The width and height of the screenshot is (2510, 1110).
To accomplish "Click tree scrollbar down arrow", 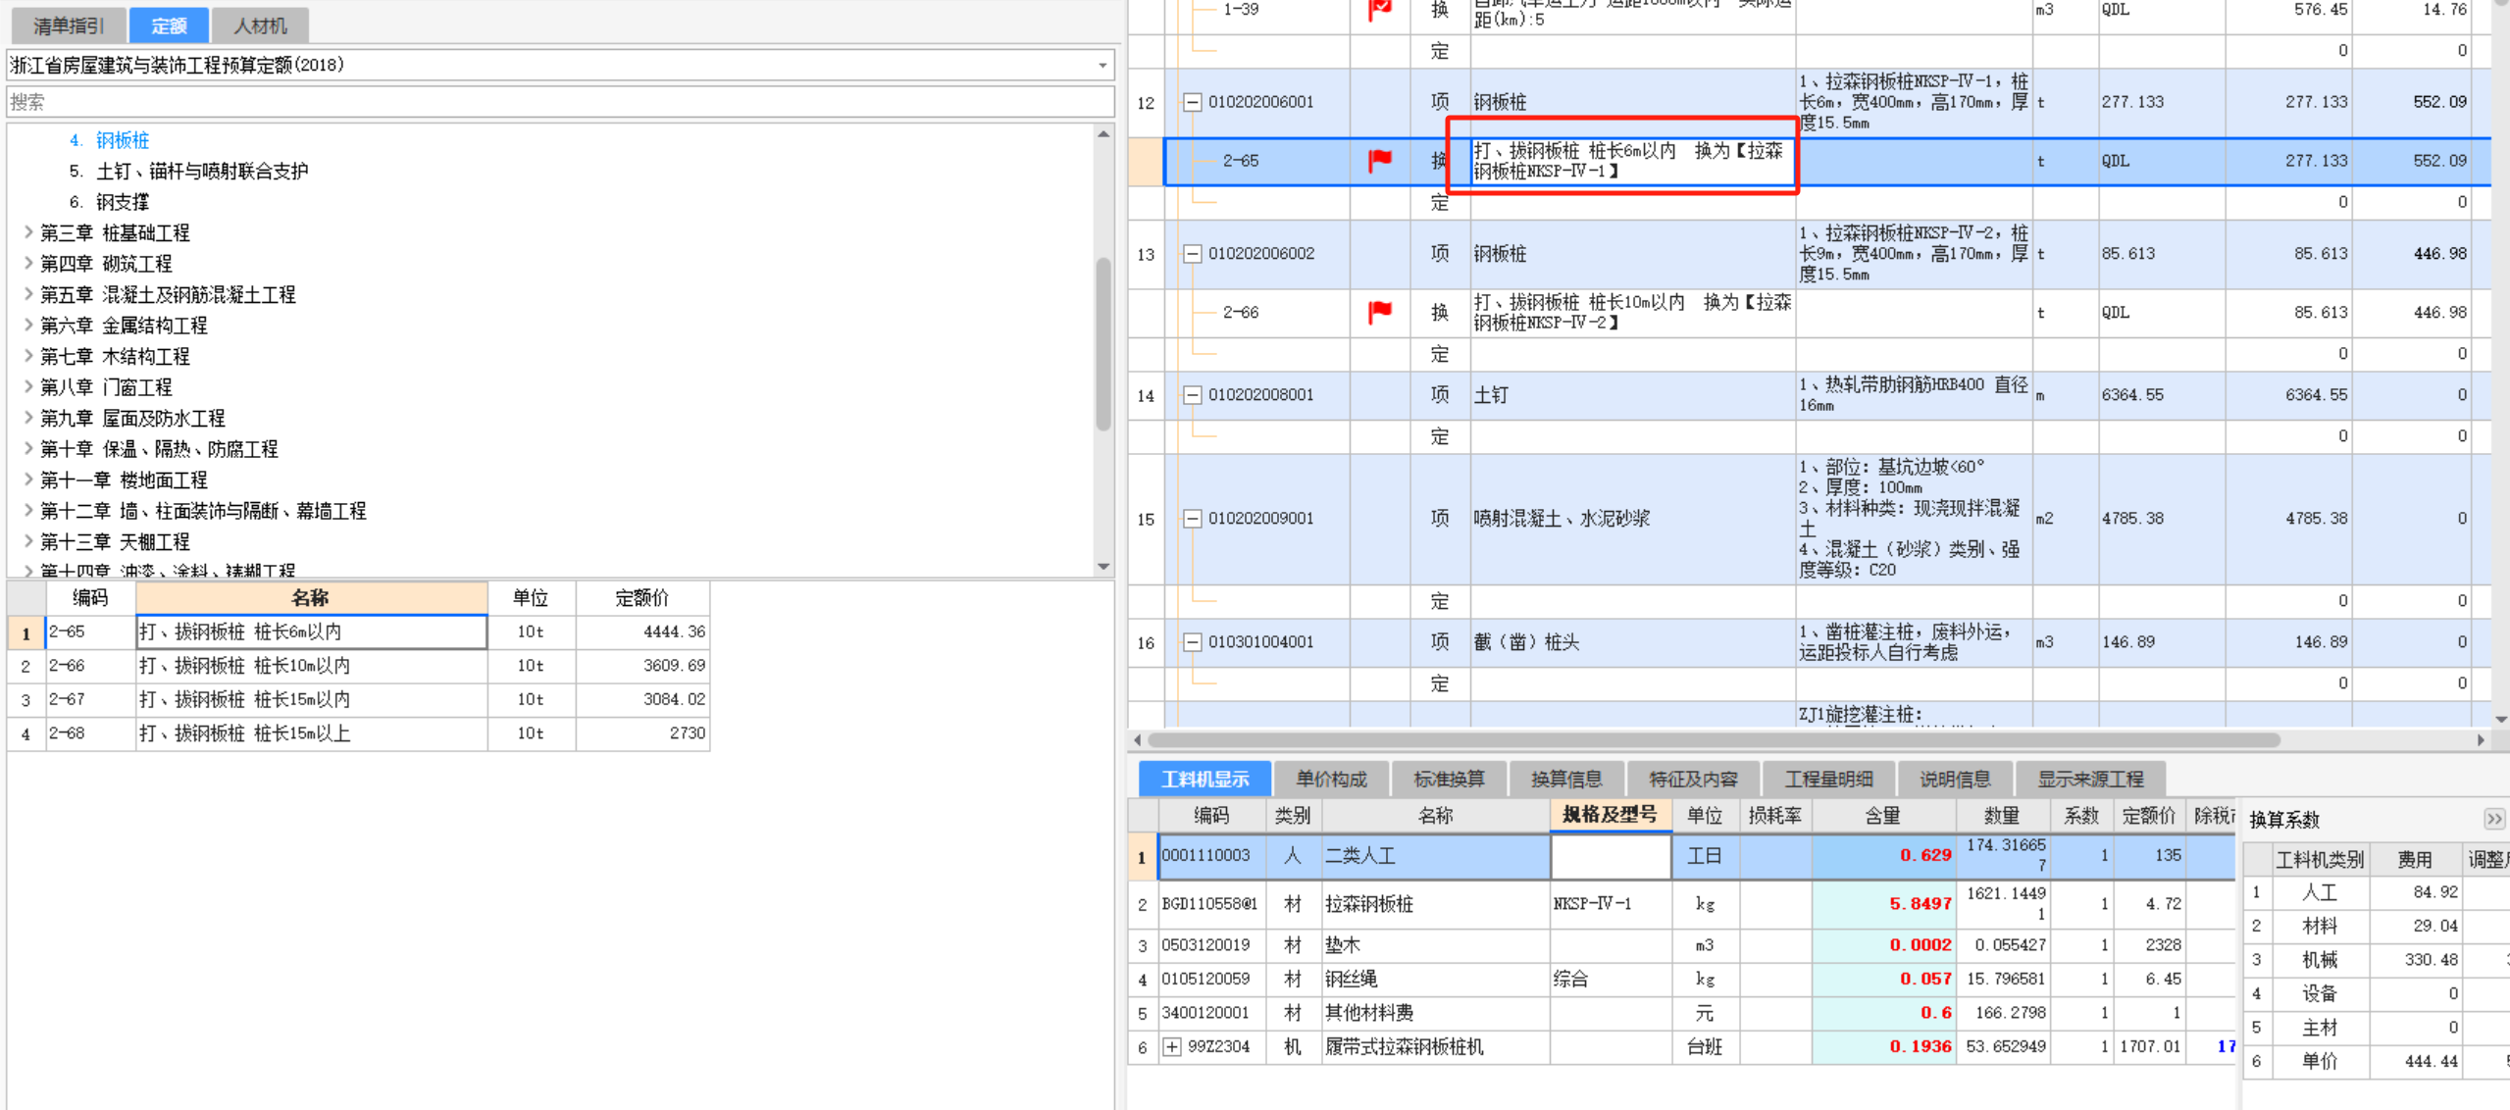I will click(1103, 567).
